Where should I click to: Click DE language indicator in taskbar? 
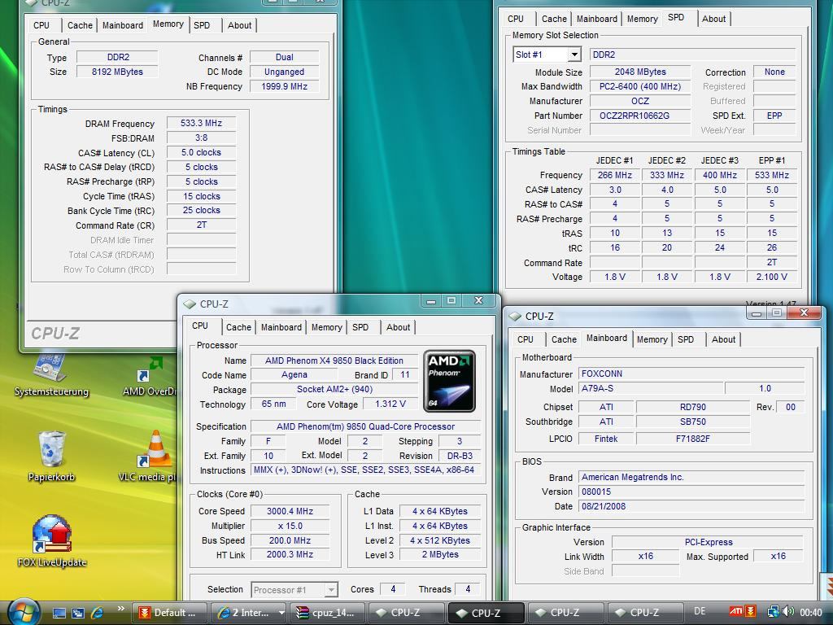700,612
